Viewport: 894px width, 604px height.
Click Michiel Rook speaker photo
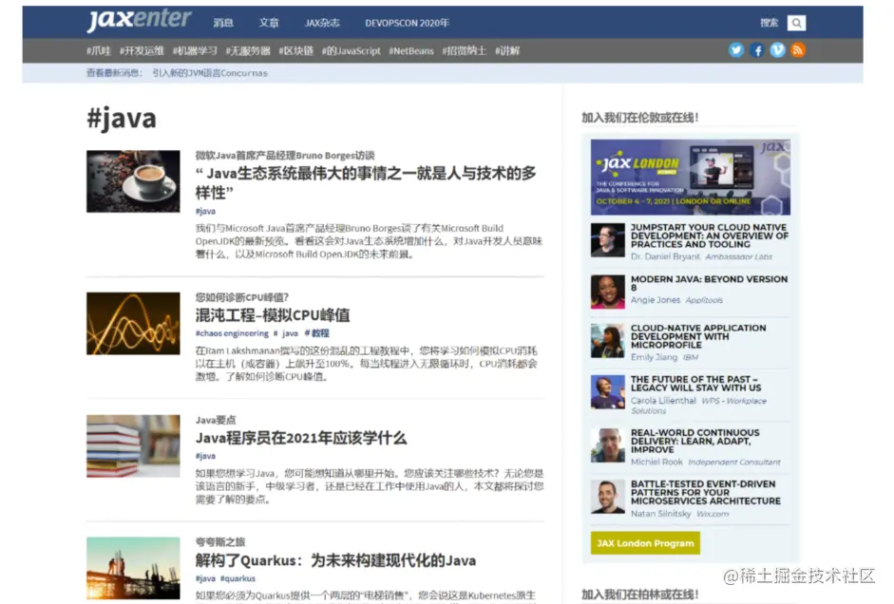(607, 445)
